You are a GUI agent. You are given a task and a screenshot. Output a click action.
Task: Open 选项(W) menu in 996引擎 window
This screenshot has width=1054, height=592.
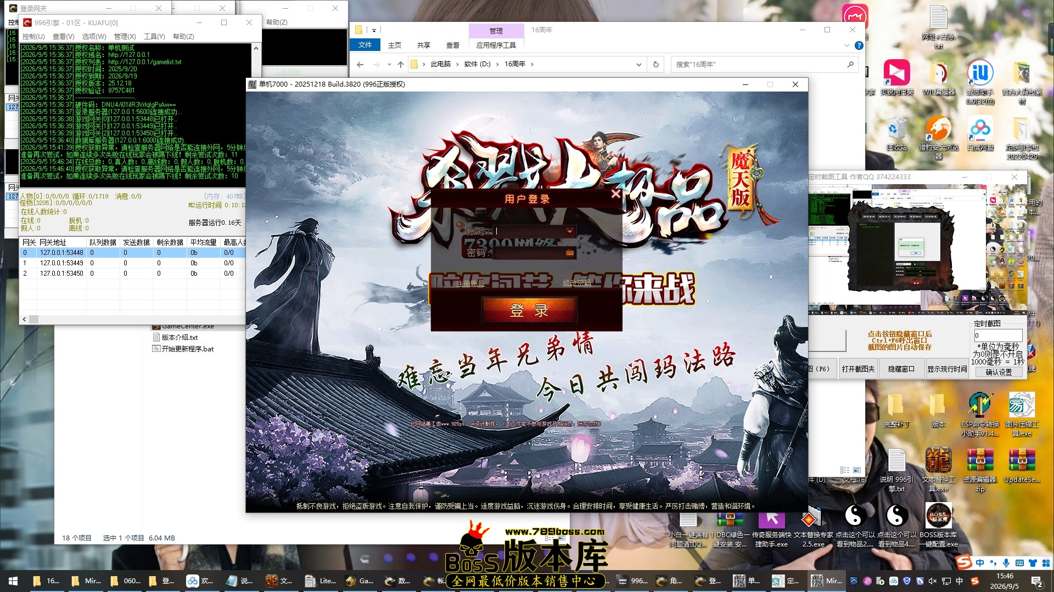[94, 36]
